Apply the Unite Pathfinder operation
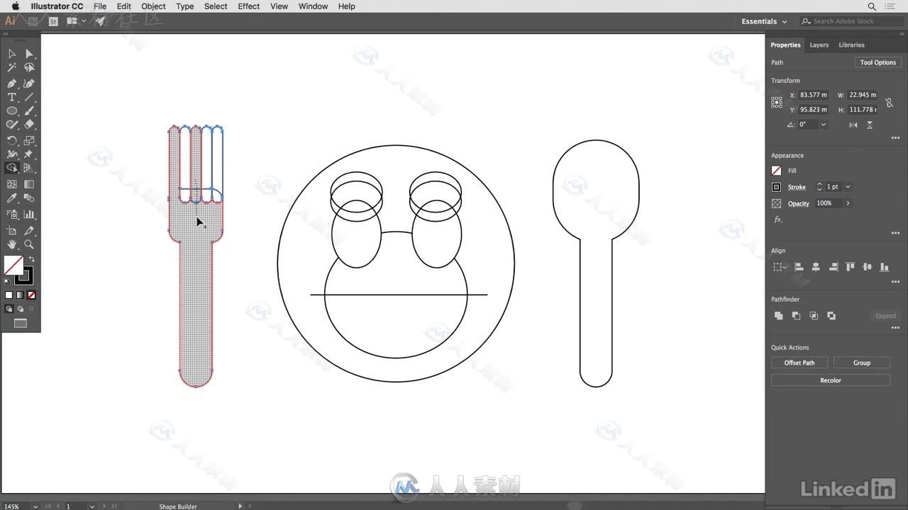Image resolution: width=908 pixels, height=510 pixels. click(778, 316)
